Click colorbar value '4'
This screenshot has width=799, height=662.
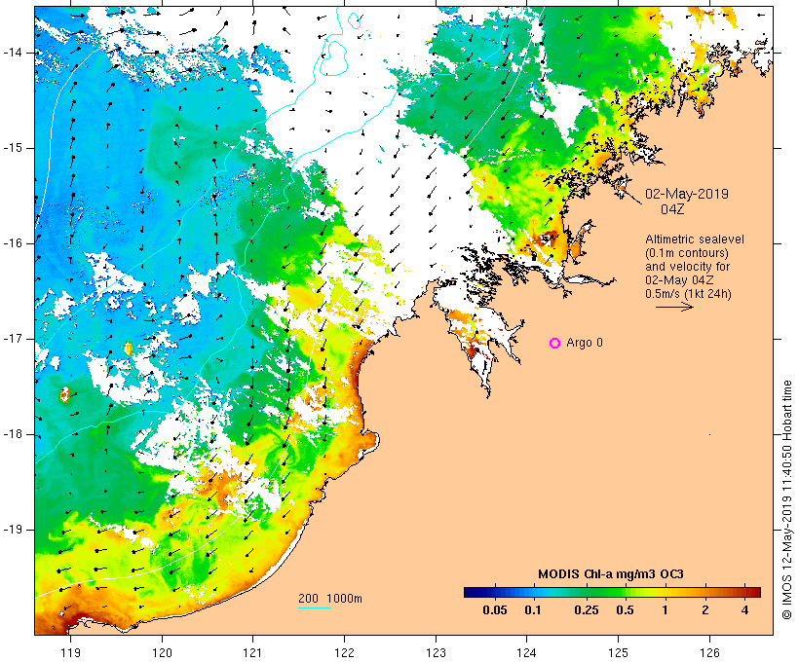point(745,610)
